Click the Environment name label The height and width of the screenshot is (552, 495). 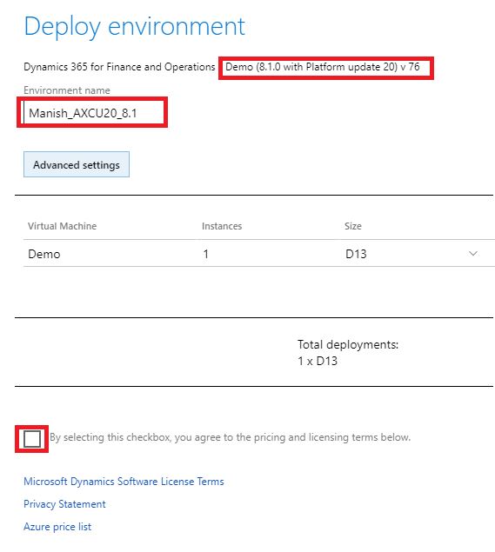pos(67,90)
